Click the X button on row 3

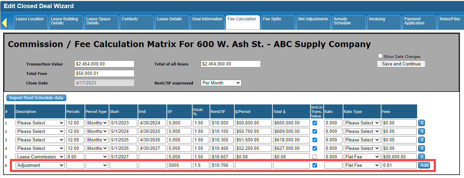pos(421,140)
